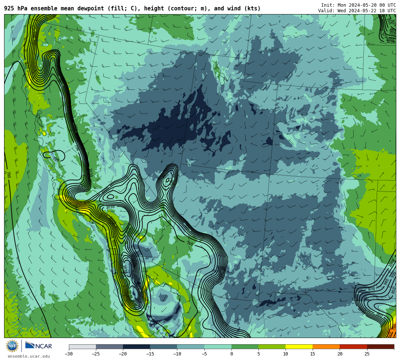Click the -30 colorbar label
This screenshot has height=361, width=400.
pos(69,354)
